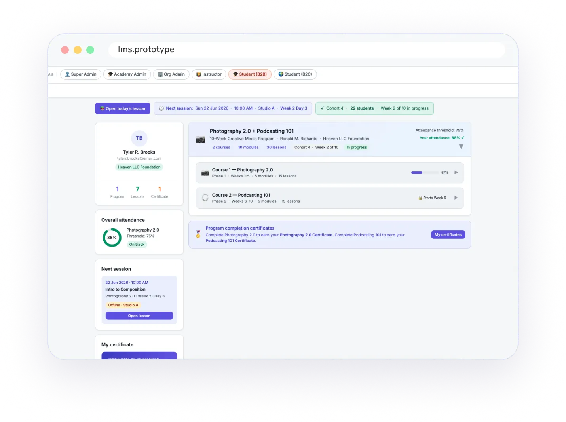Click the Heaven LLC Foundation badge under profile
Image resolution: width=566 pixels, height=422 pixels.
[x=139, y=167]
